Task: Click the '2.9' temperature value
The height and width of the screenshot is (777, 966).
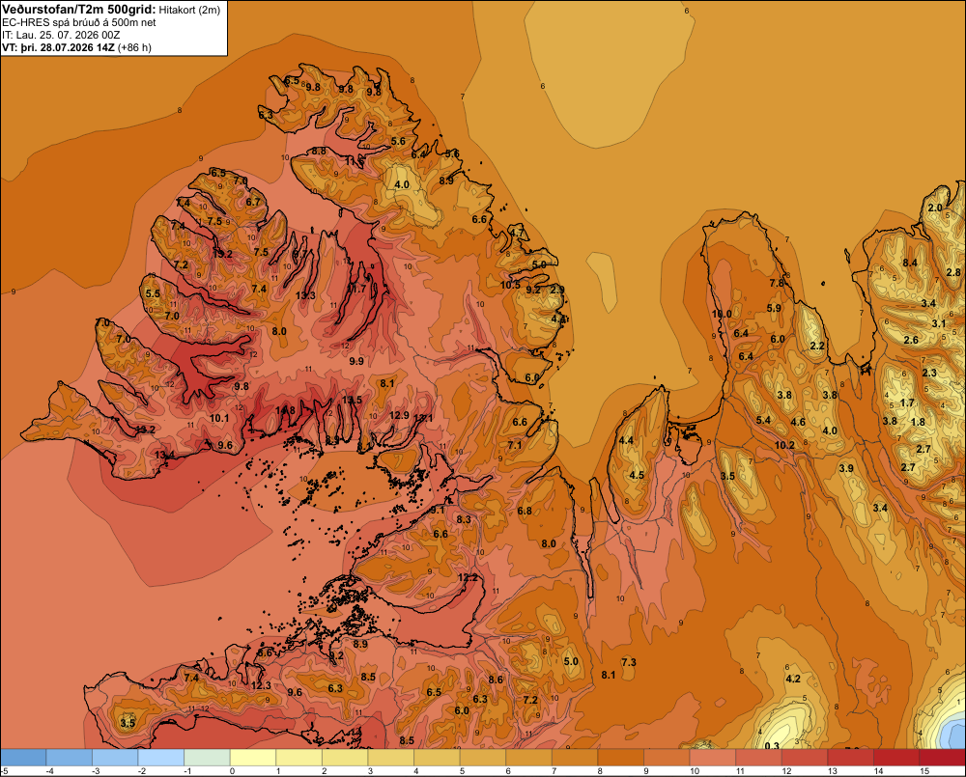Action: pyautogui.click(x=557, y=290)
